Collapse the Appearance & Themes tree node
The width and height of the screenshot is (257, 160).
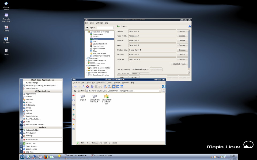(x=86, y=32)
